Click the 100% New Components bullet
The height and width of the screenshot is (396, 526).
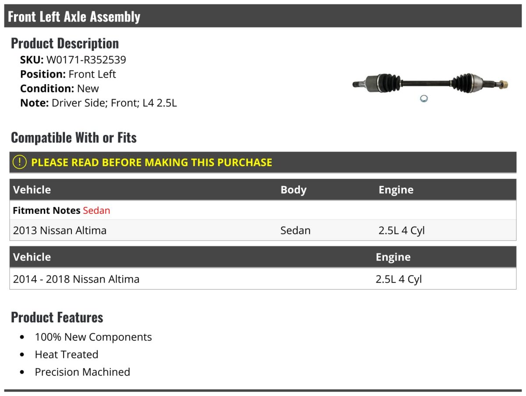(93, 337)
